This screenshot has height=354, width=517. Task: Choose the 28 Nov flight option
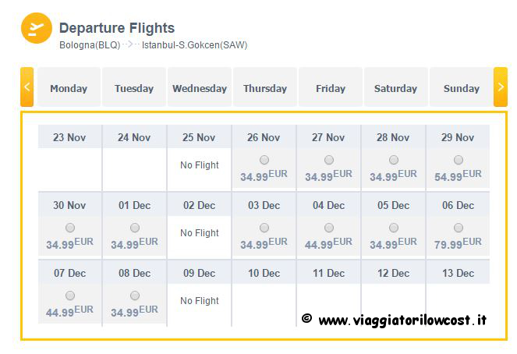(x=393, y=160)
